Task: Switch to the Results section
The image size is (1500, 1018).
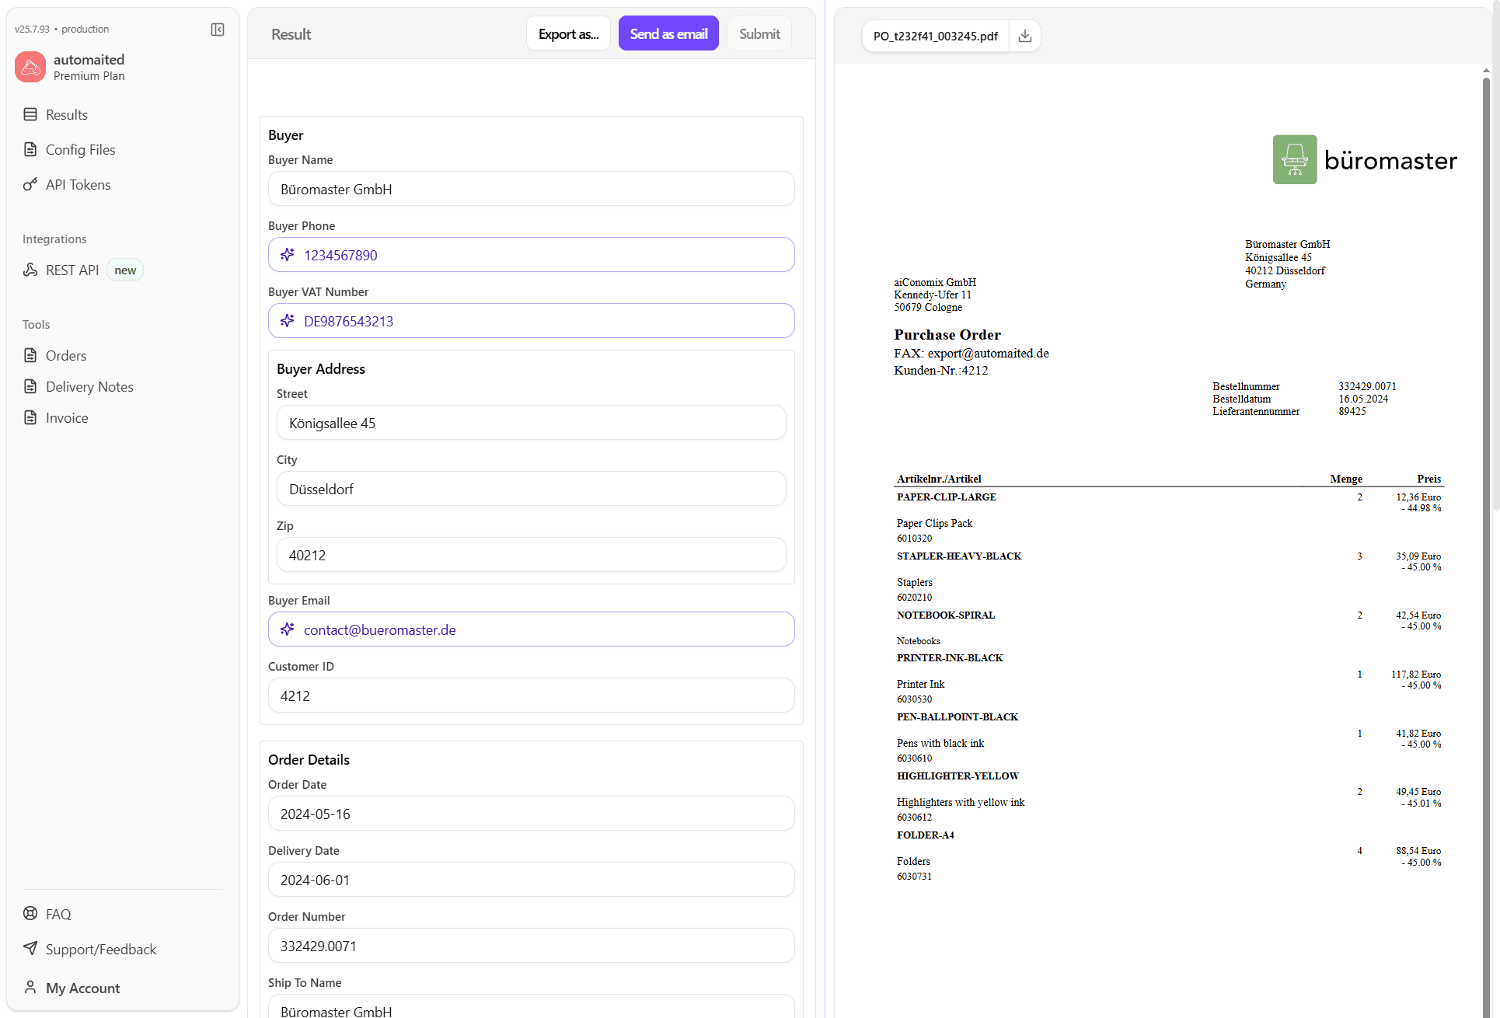Action: point(66,114)
